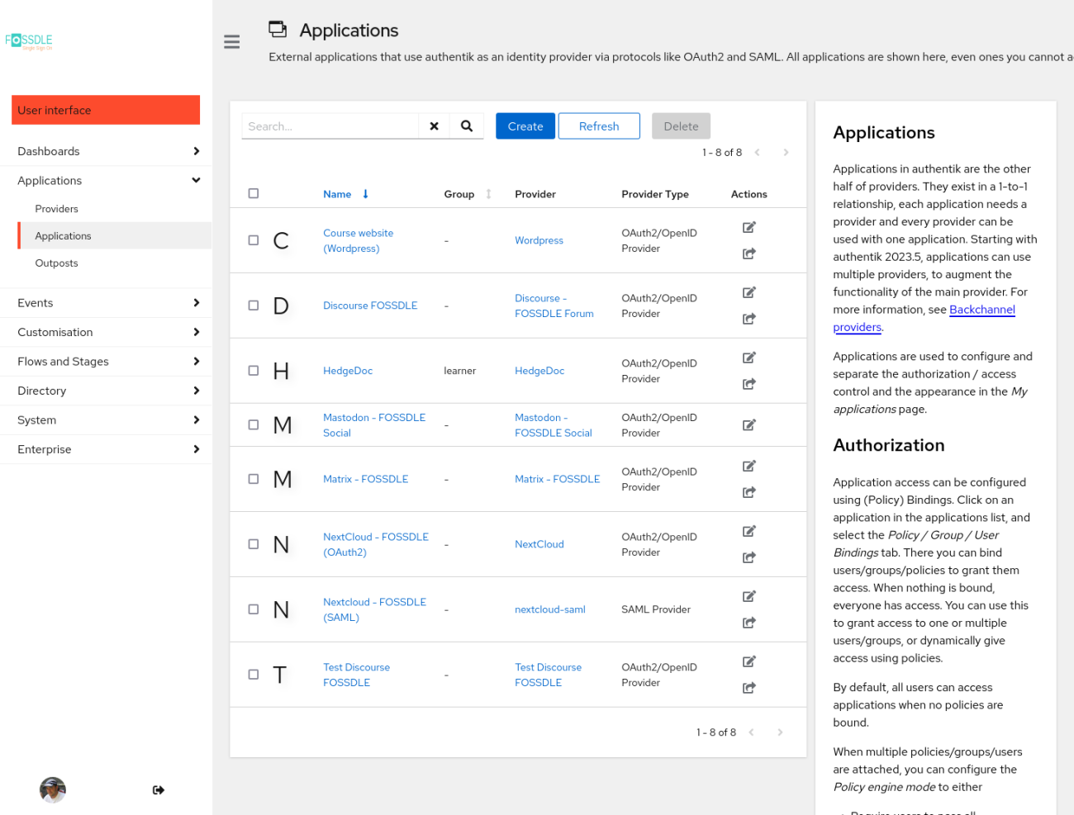The image size is (1074, 815).
Task: Edit the Test Discourse FOSSDLE application
Action: [x=749, y=661]
